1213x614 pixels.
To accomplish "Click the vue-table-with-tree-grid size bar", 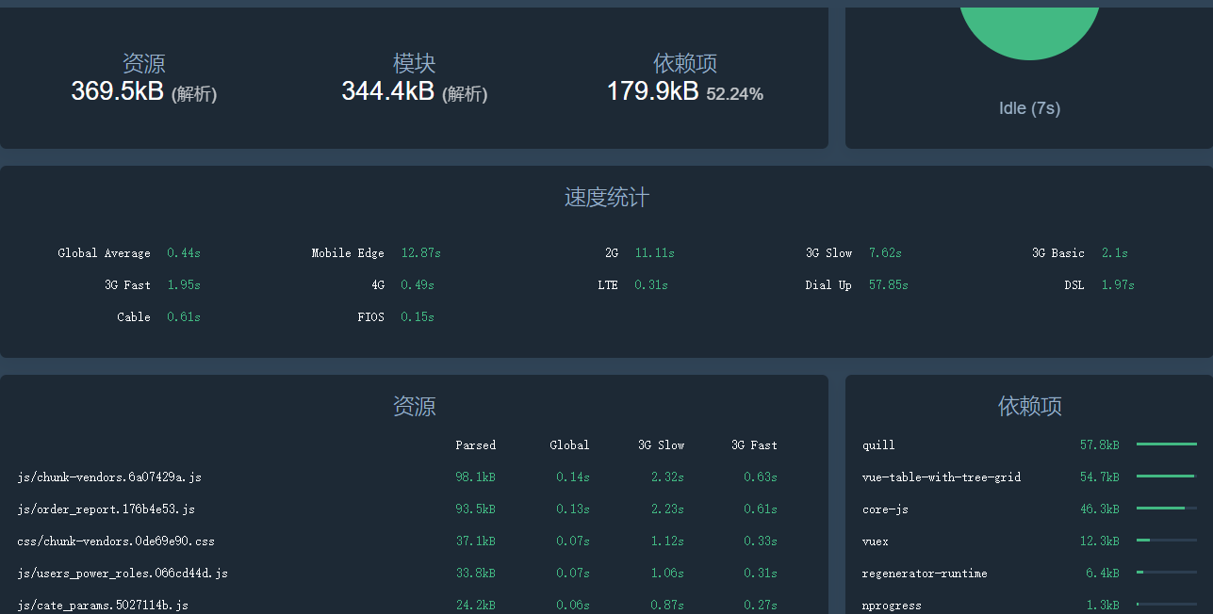I will pos(1167,477).
